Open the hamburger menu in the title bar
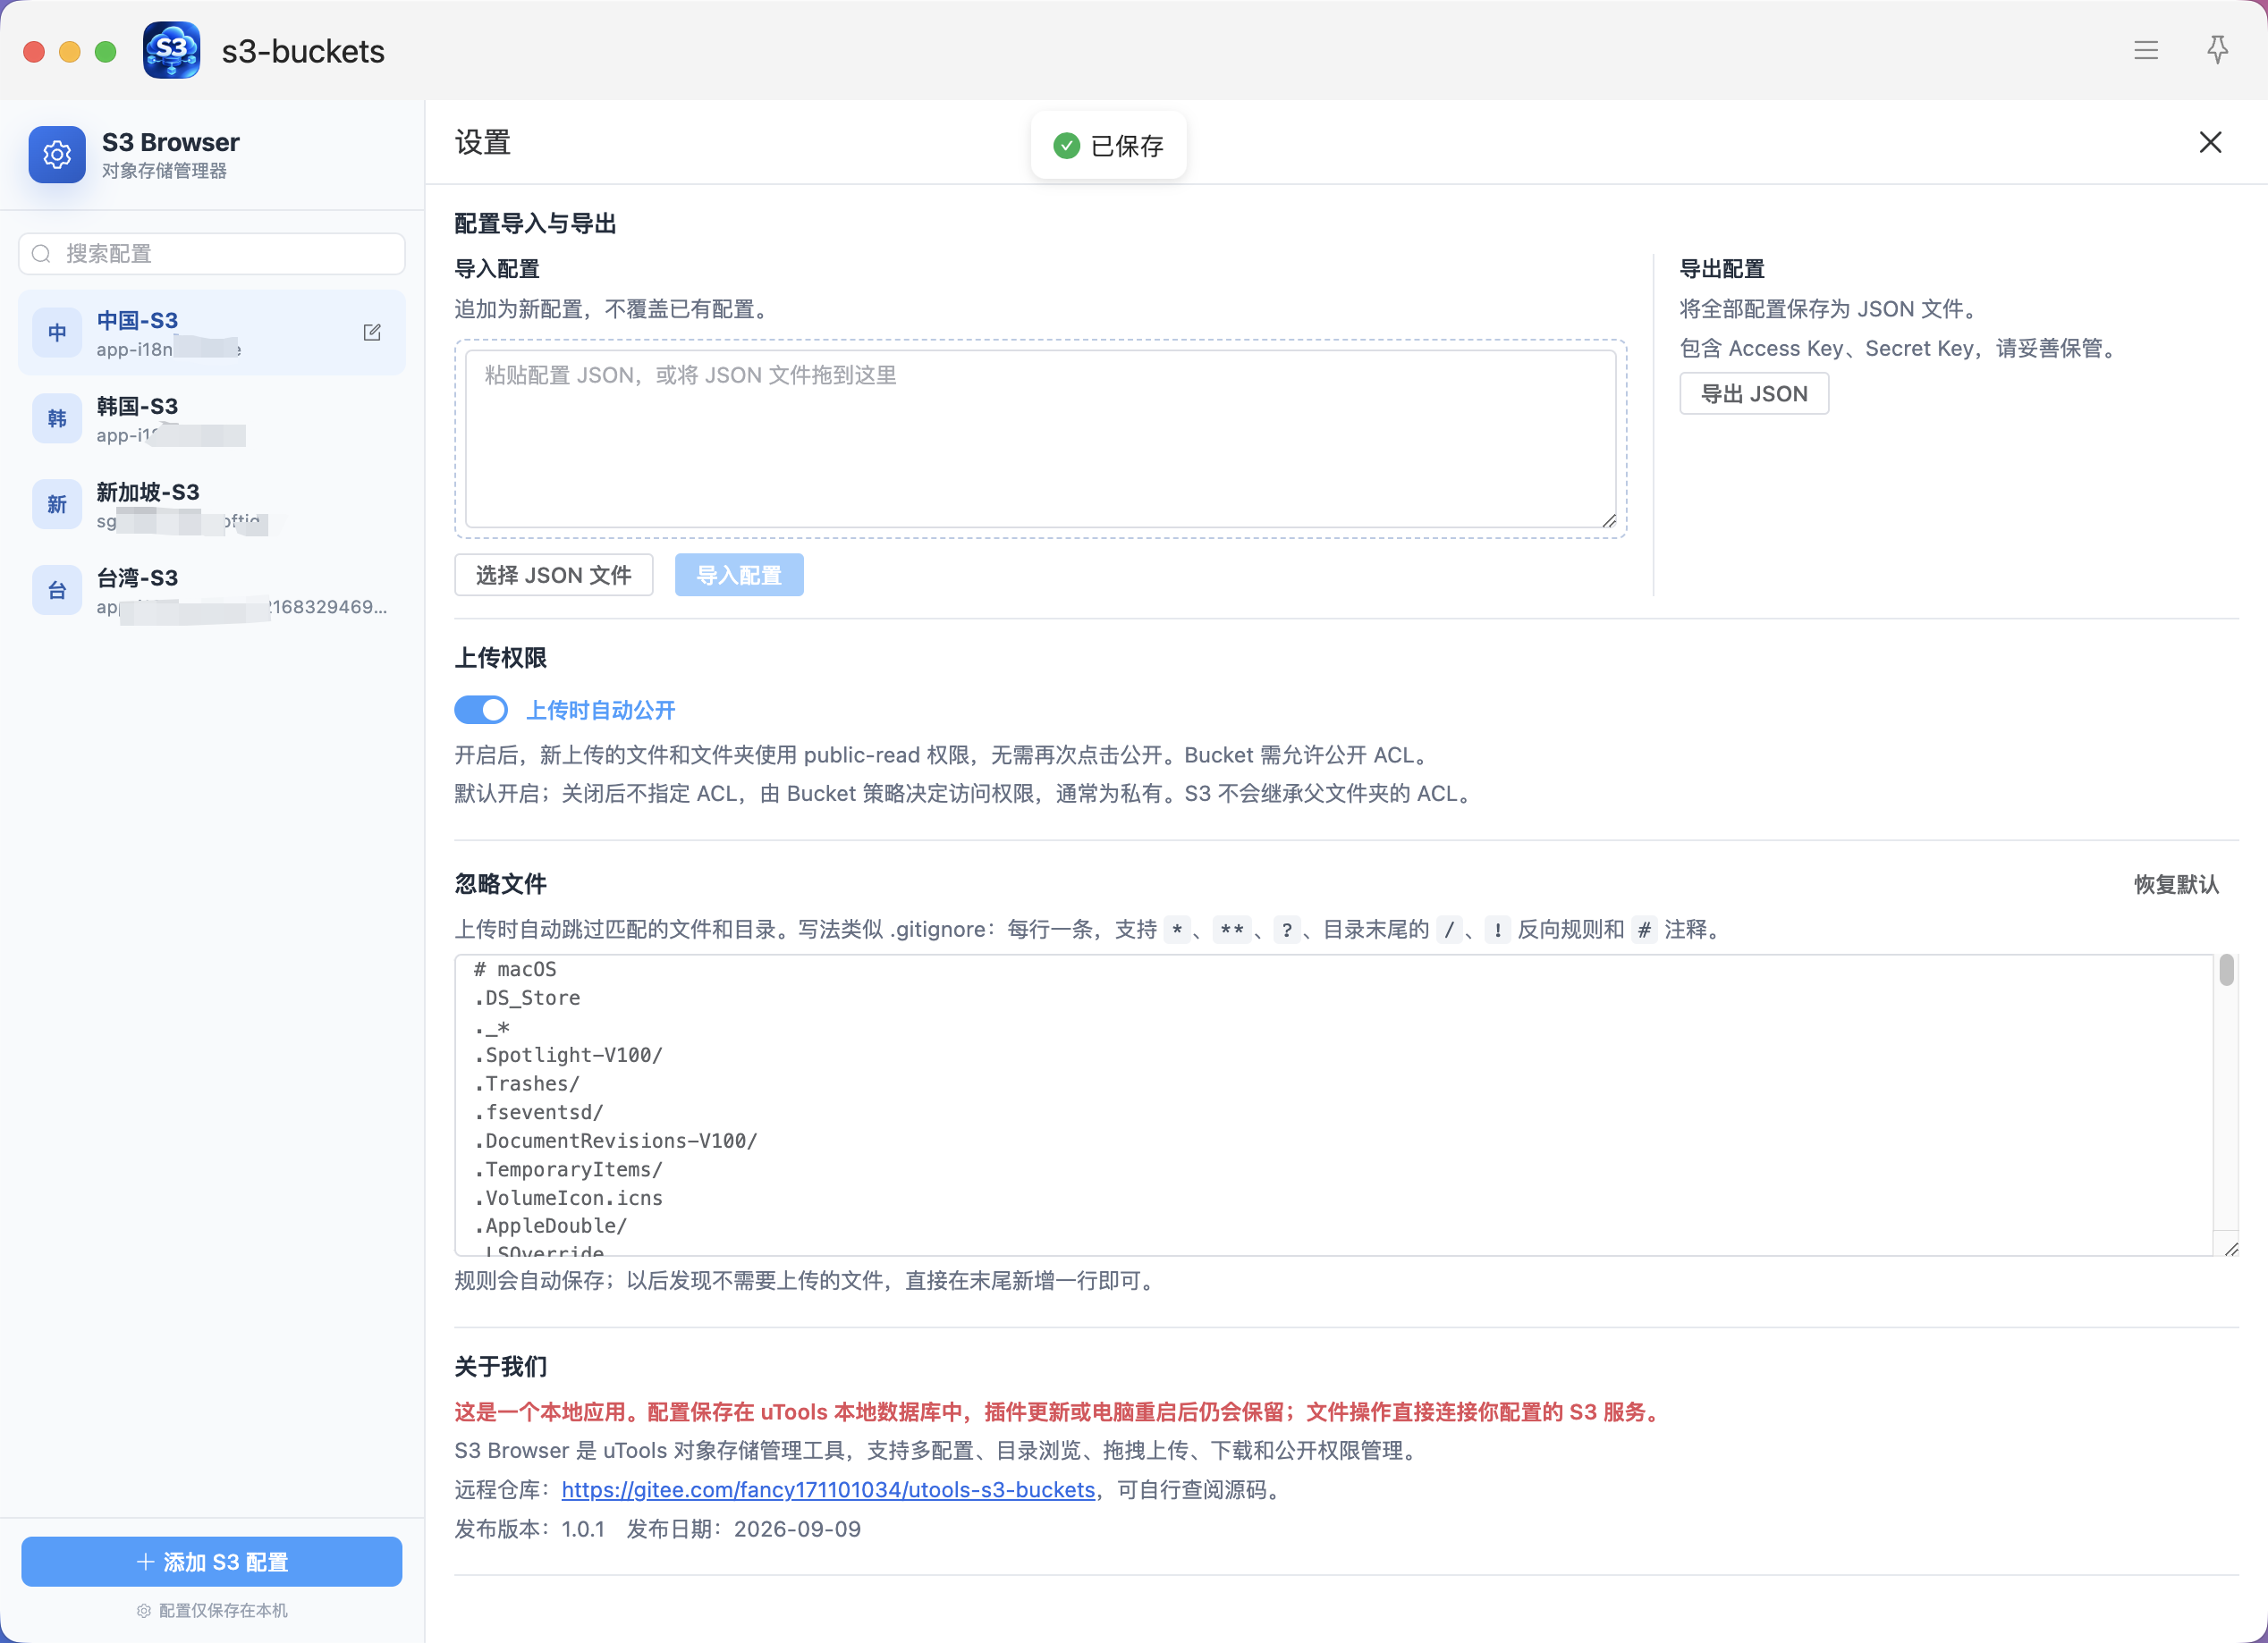 click(2146, 51)
